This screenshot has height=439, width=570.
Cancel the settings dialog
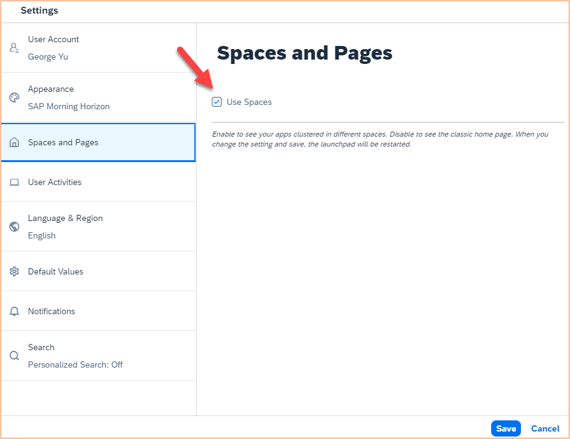tap(545, 428)
